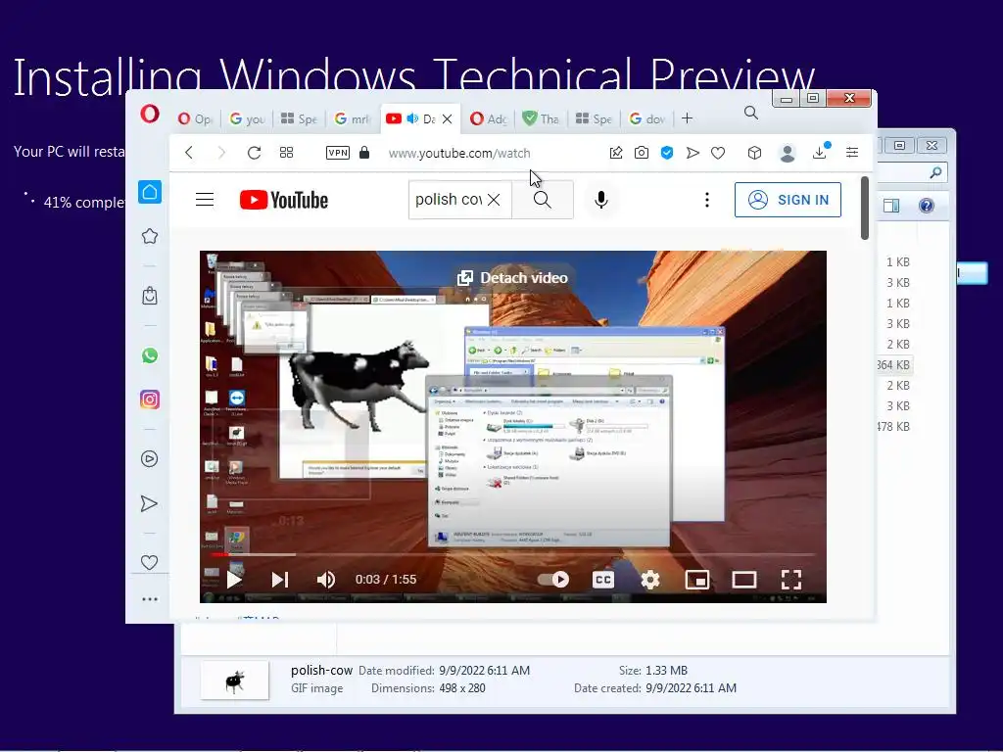Click the polish-cow GIF thumbnail in Explorer

235,681
